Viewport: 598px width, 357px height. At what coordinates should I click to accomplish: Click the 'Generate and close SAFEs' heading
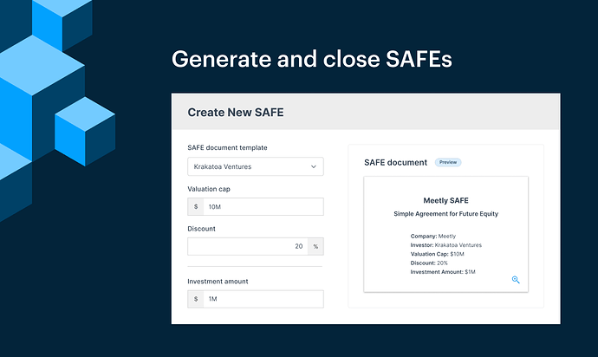pyautogui.click(x=312, y=59)
